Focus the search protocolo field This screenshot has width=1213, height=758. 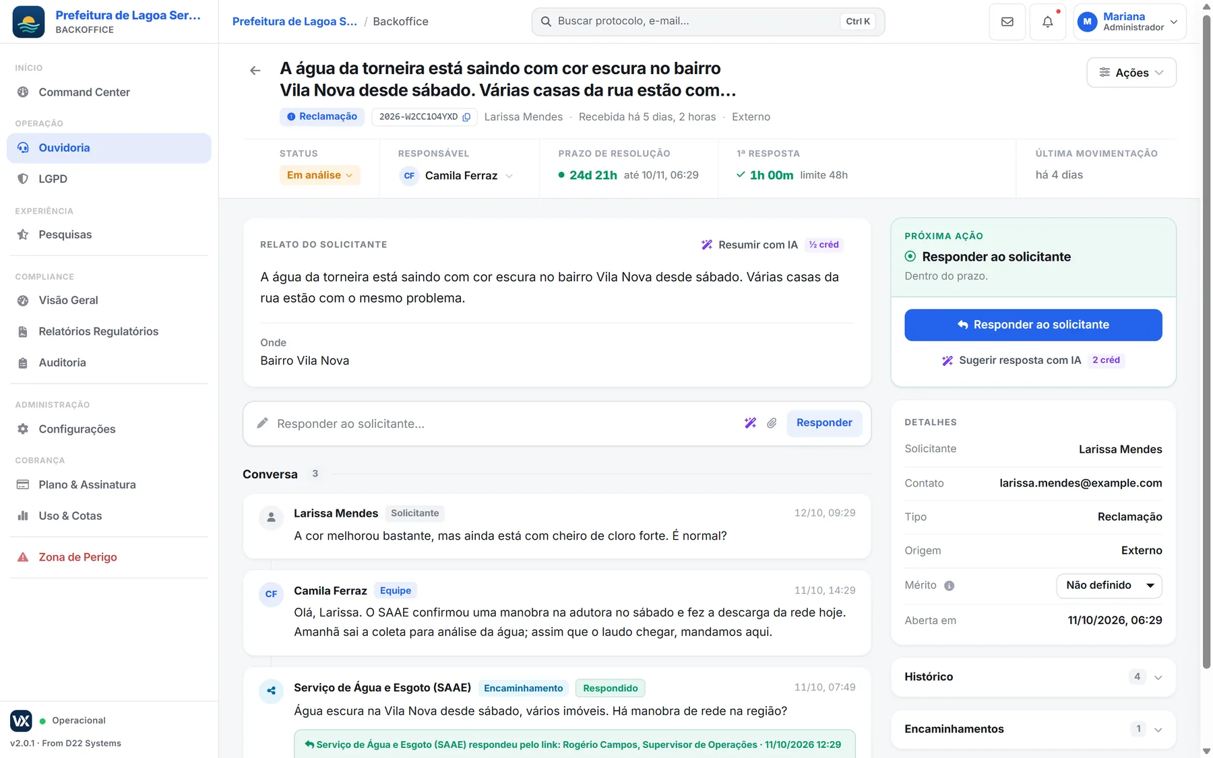(x=708, y=22)
